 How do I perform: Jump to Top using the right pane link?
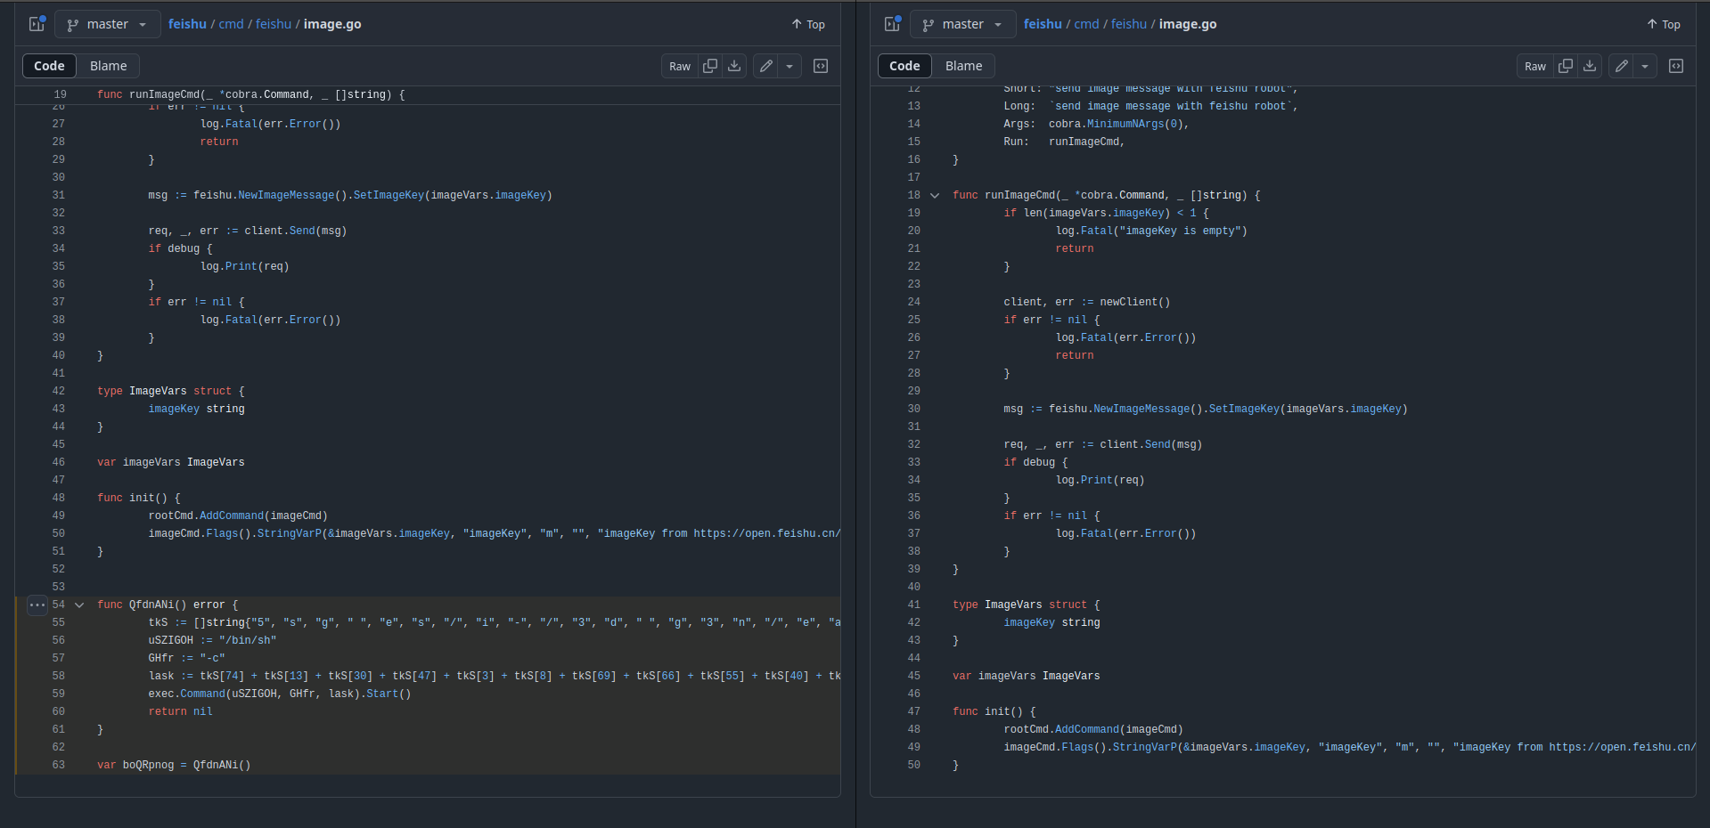click(1663, 24)
